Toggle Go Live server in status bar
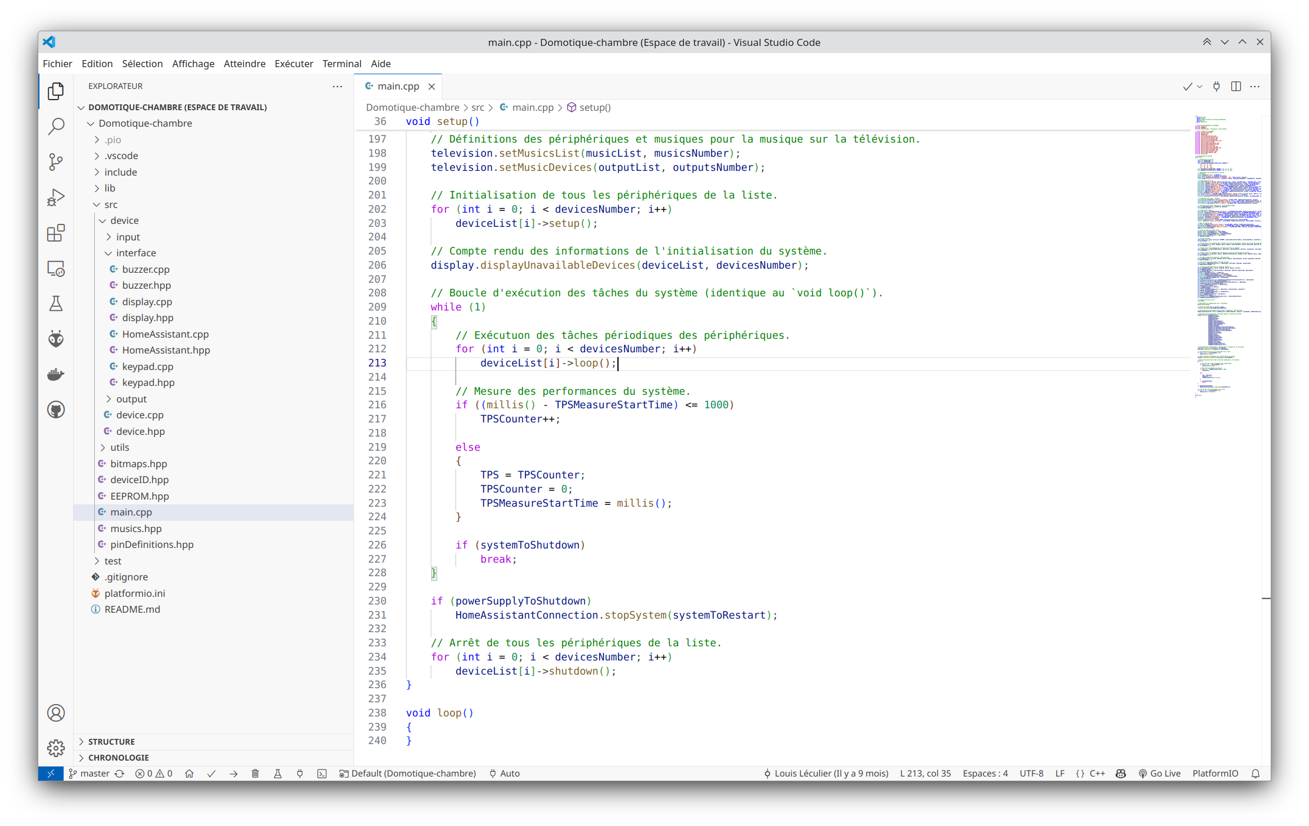 coord(1159,774)
